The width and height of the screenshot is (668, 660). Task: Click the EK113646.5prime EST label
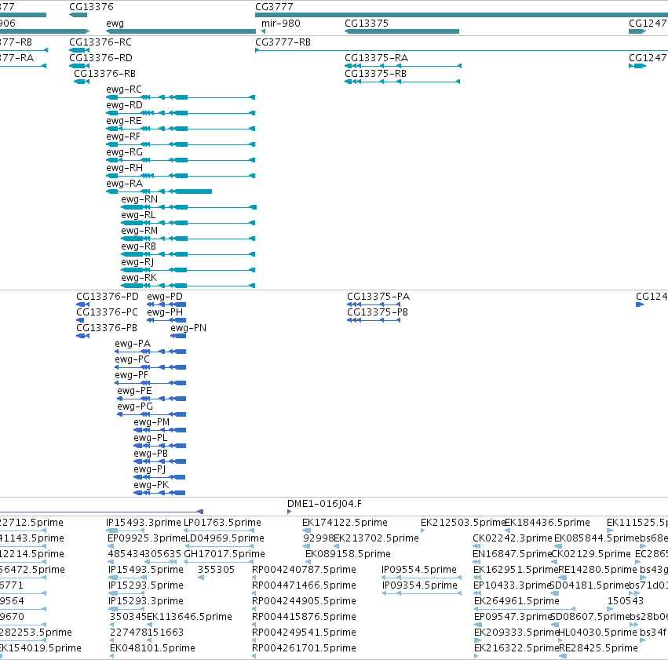click(190, 618)
